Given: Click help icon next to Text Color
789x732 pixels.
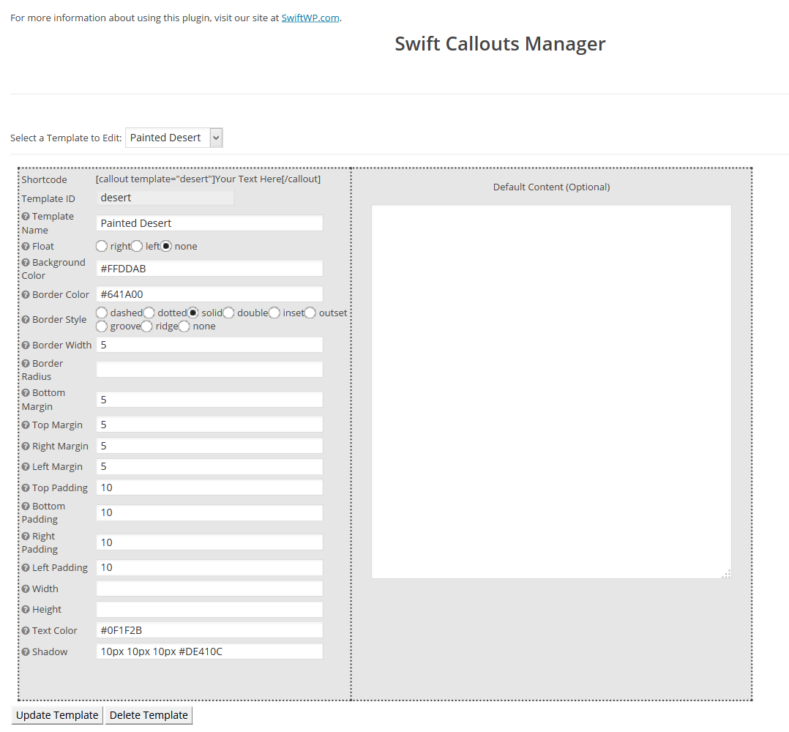Looking at the screenshot, I should [x=26, y=631].
